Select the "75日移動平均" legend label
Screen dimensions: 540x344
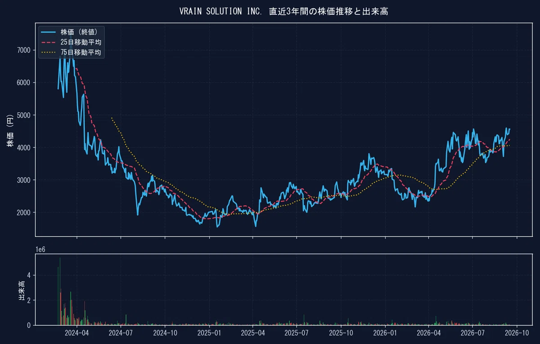81,53
